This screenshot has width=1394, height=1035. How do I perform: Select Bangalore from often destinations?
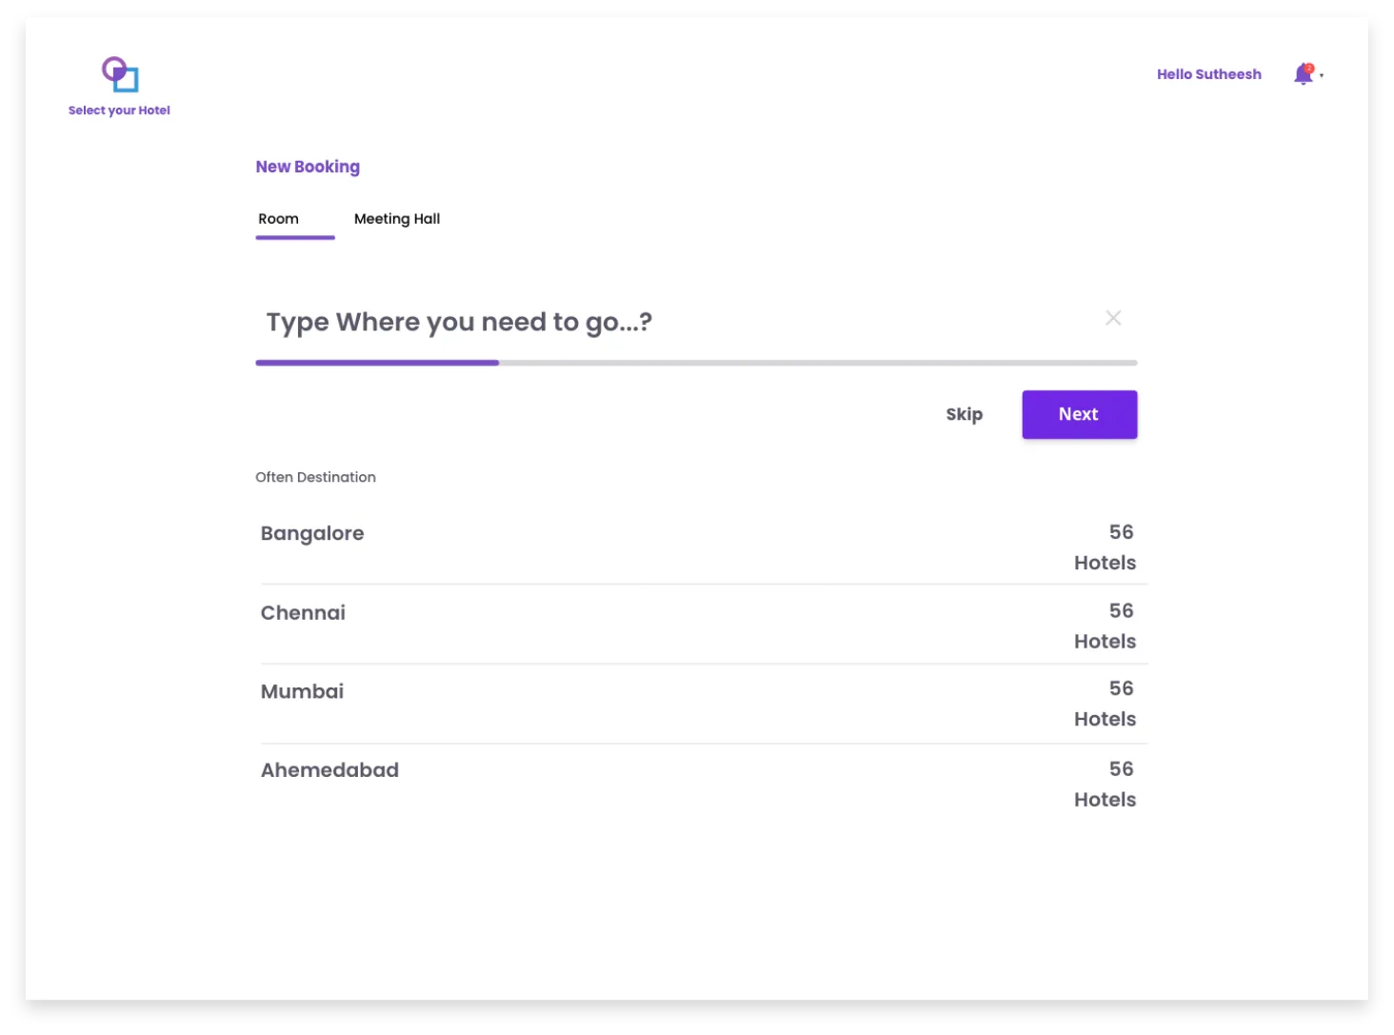coord(312,533)
